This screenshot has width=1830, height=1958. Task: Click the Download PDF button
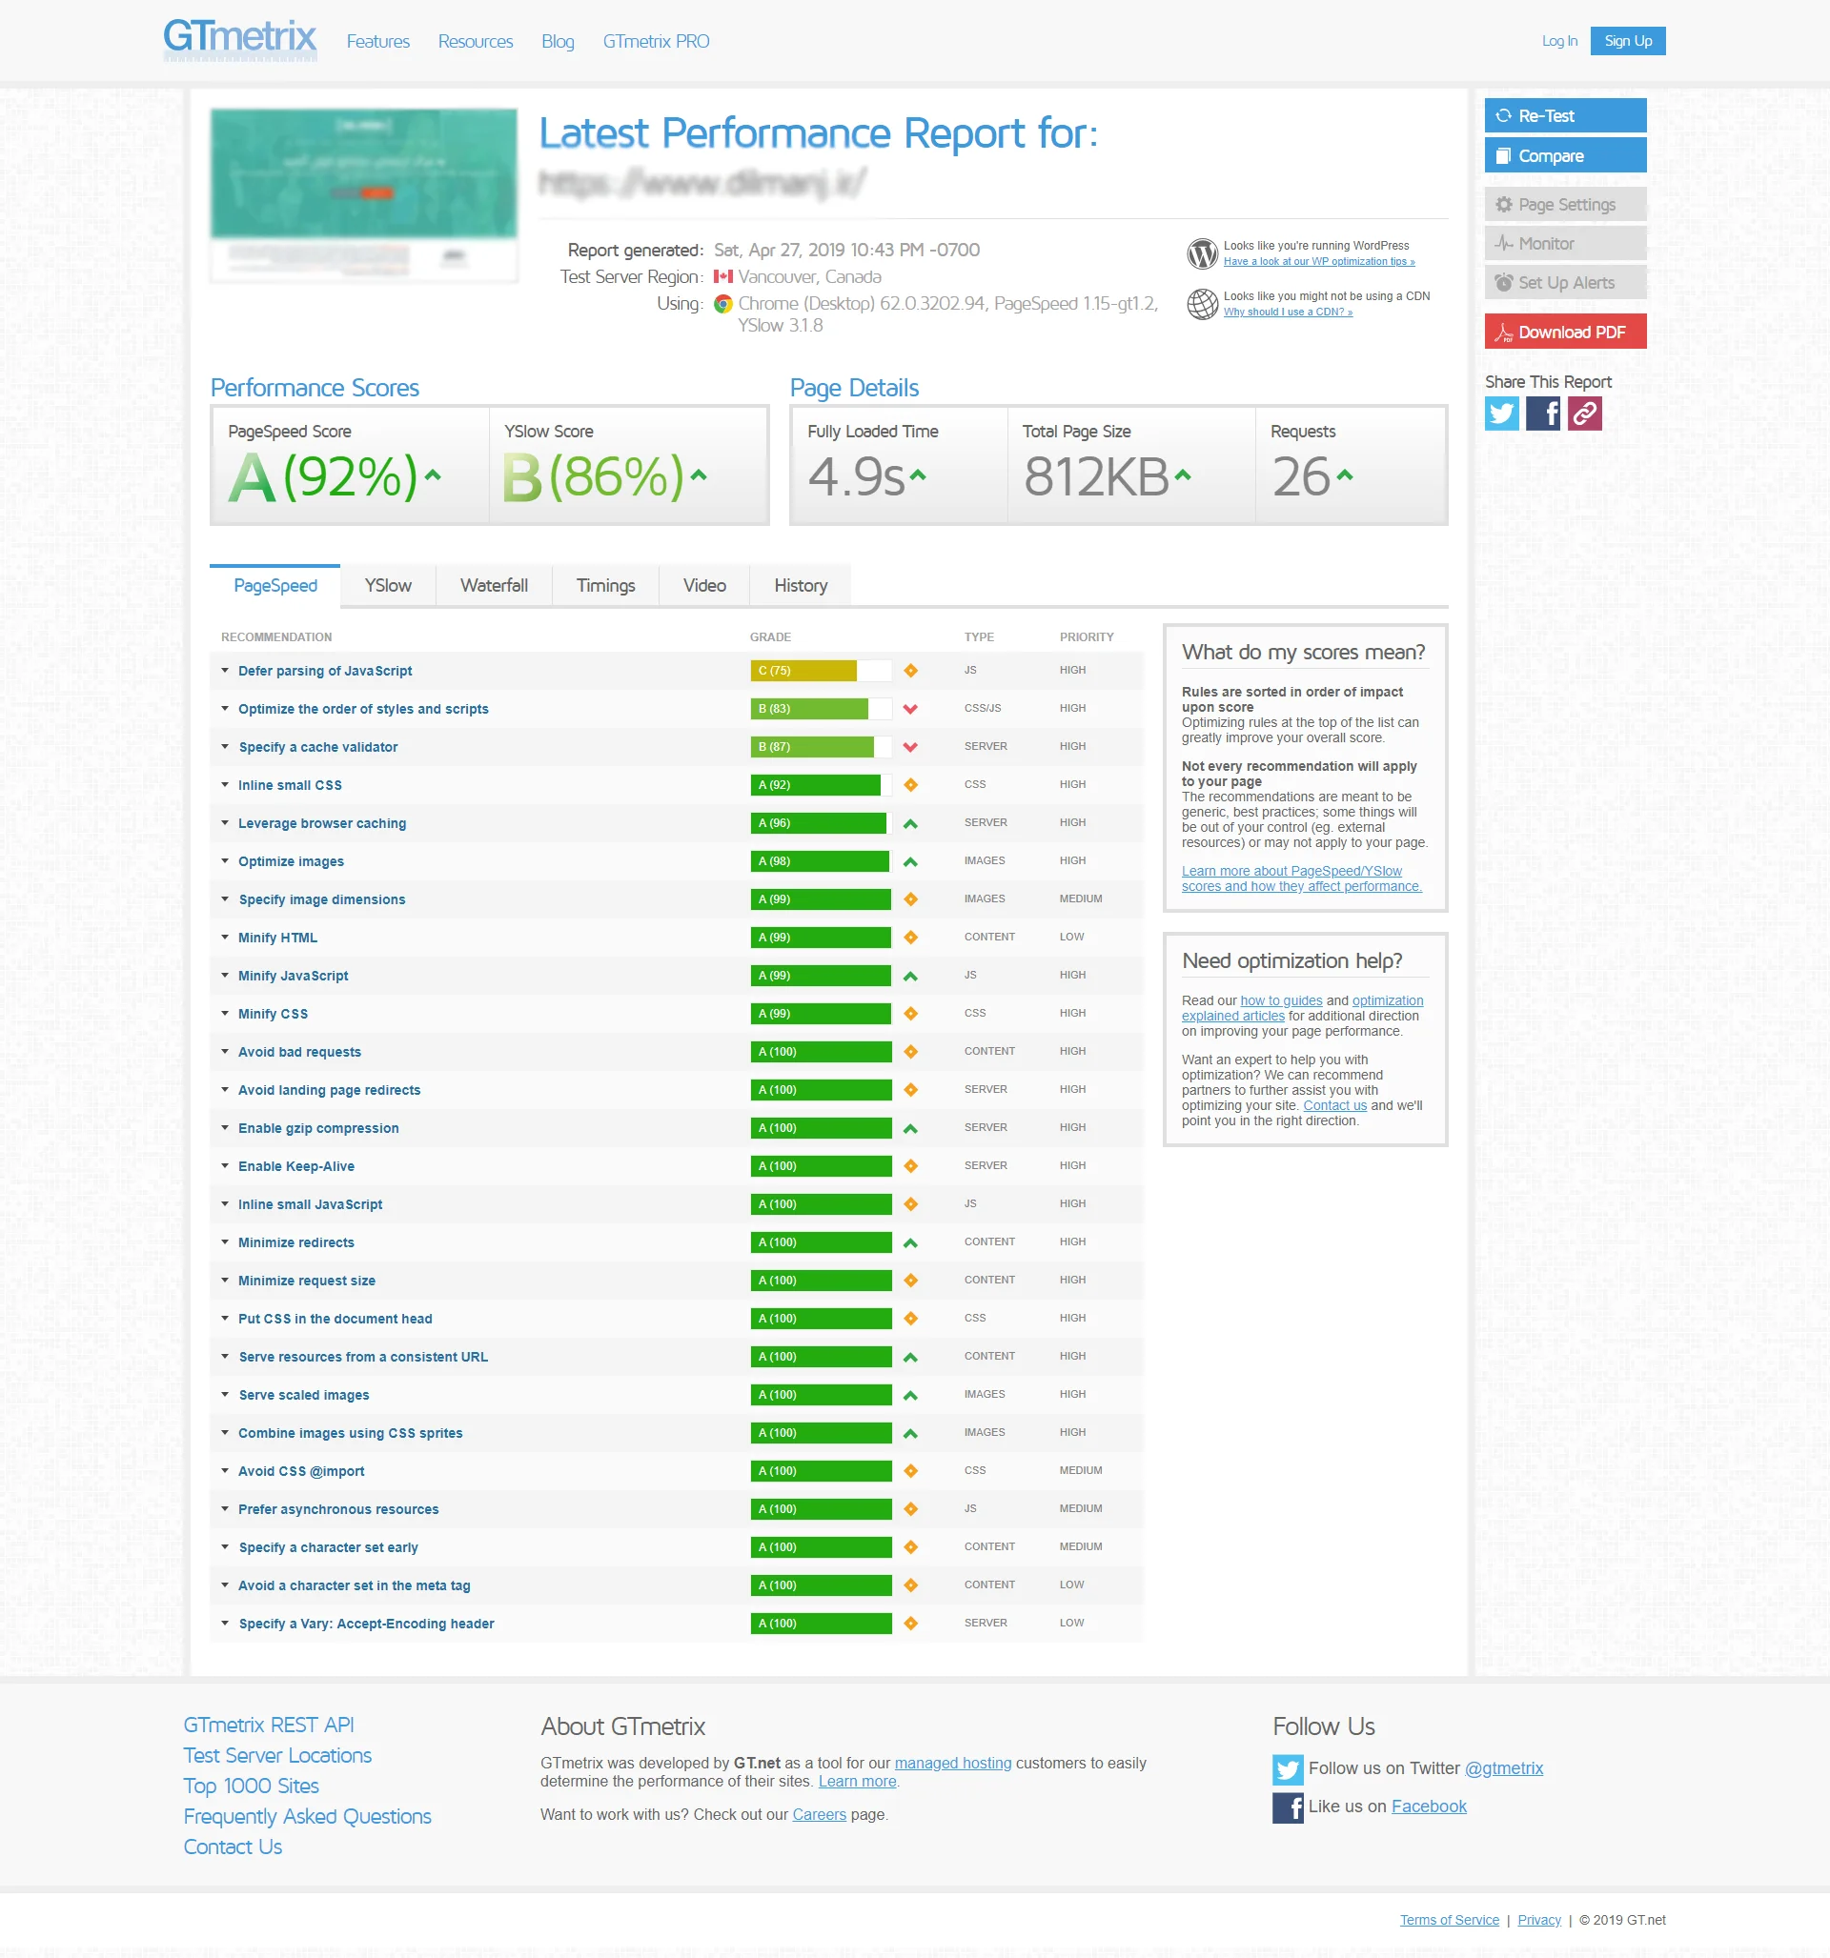click(1564, 332)
